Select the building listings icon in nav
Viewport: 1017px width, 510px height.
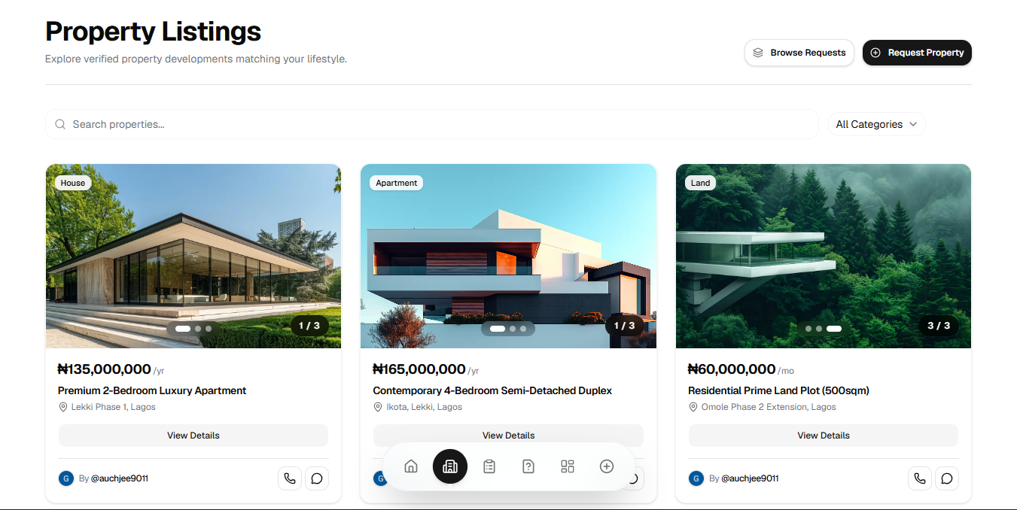coord(450,466)
